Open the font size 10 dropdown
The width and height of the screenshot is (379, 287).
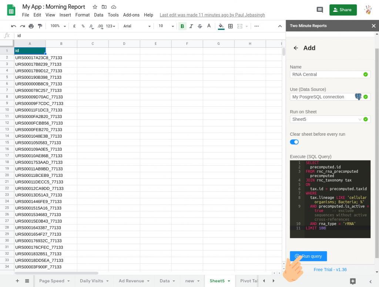click(166, 26)
